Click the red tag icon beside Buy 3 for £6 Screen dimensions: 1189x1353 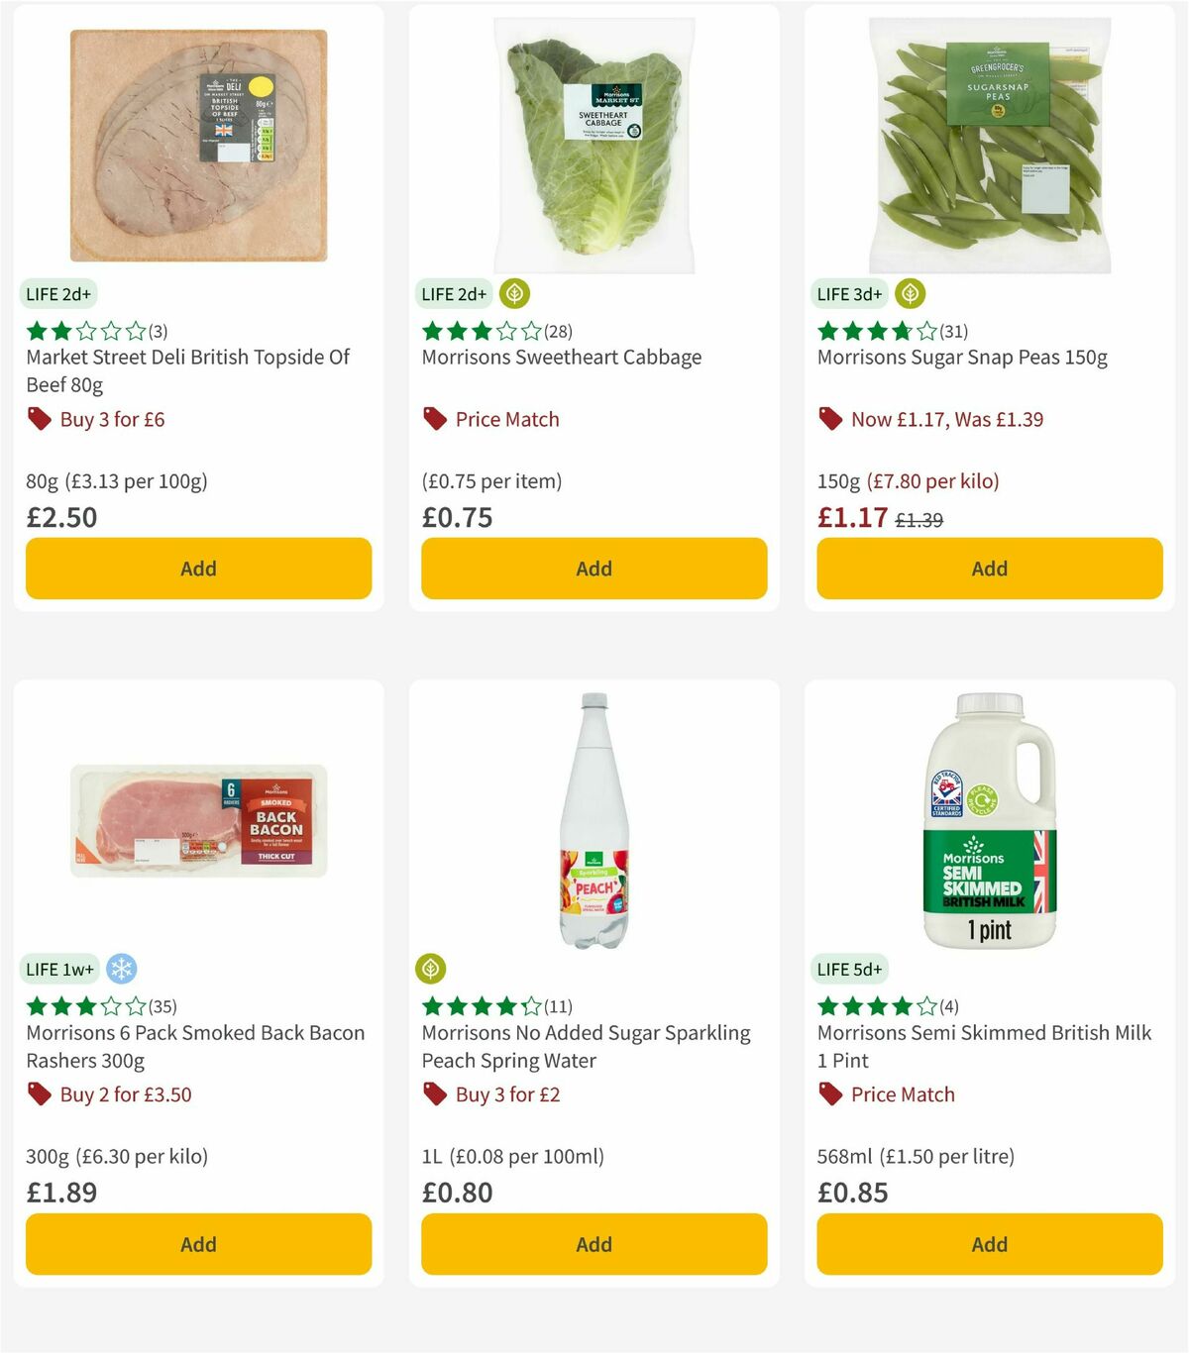click(x=39, y=419)
